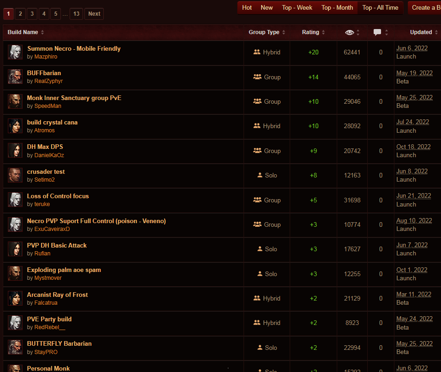
Task: Click the eye views column icon
Action: click(x=349, y=32)
